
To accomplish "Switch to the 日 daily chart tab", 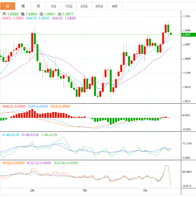I will [x=8, y=6].
